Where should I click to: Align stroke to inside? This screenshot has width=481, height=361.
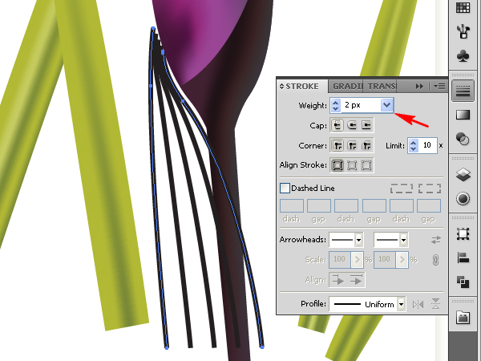(352, 165)
